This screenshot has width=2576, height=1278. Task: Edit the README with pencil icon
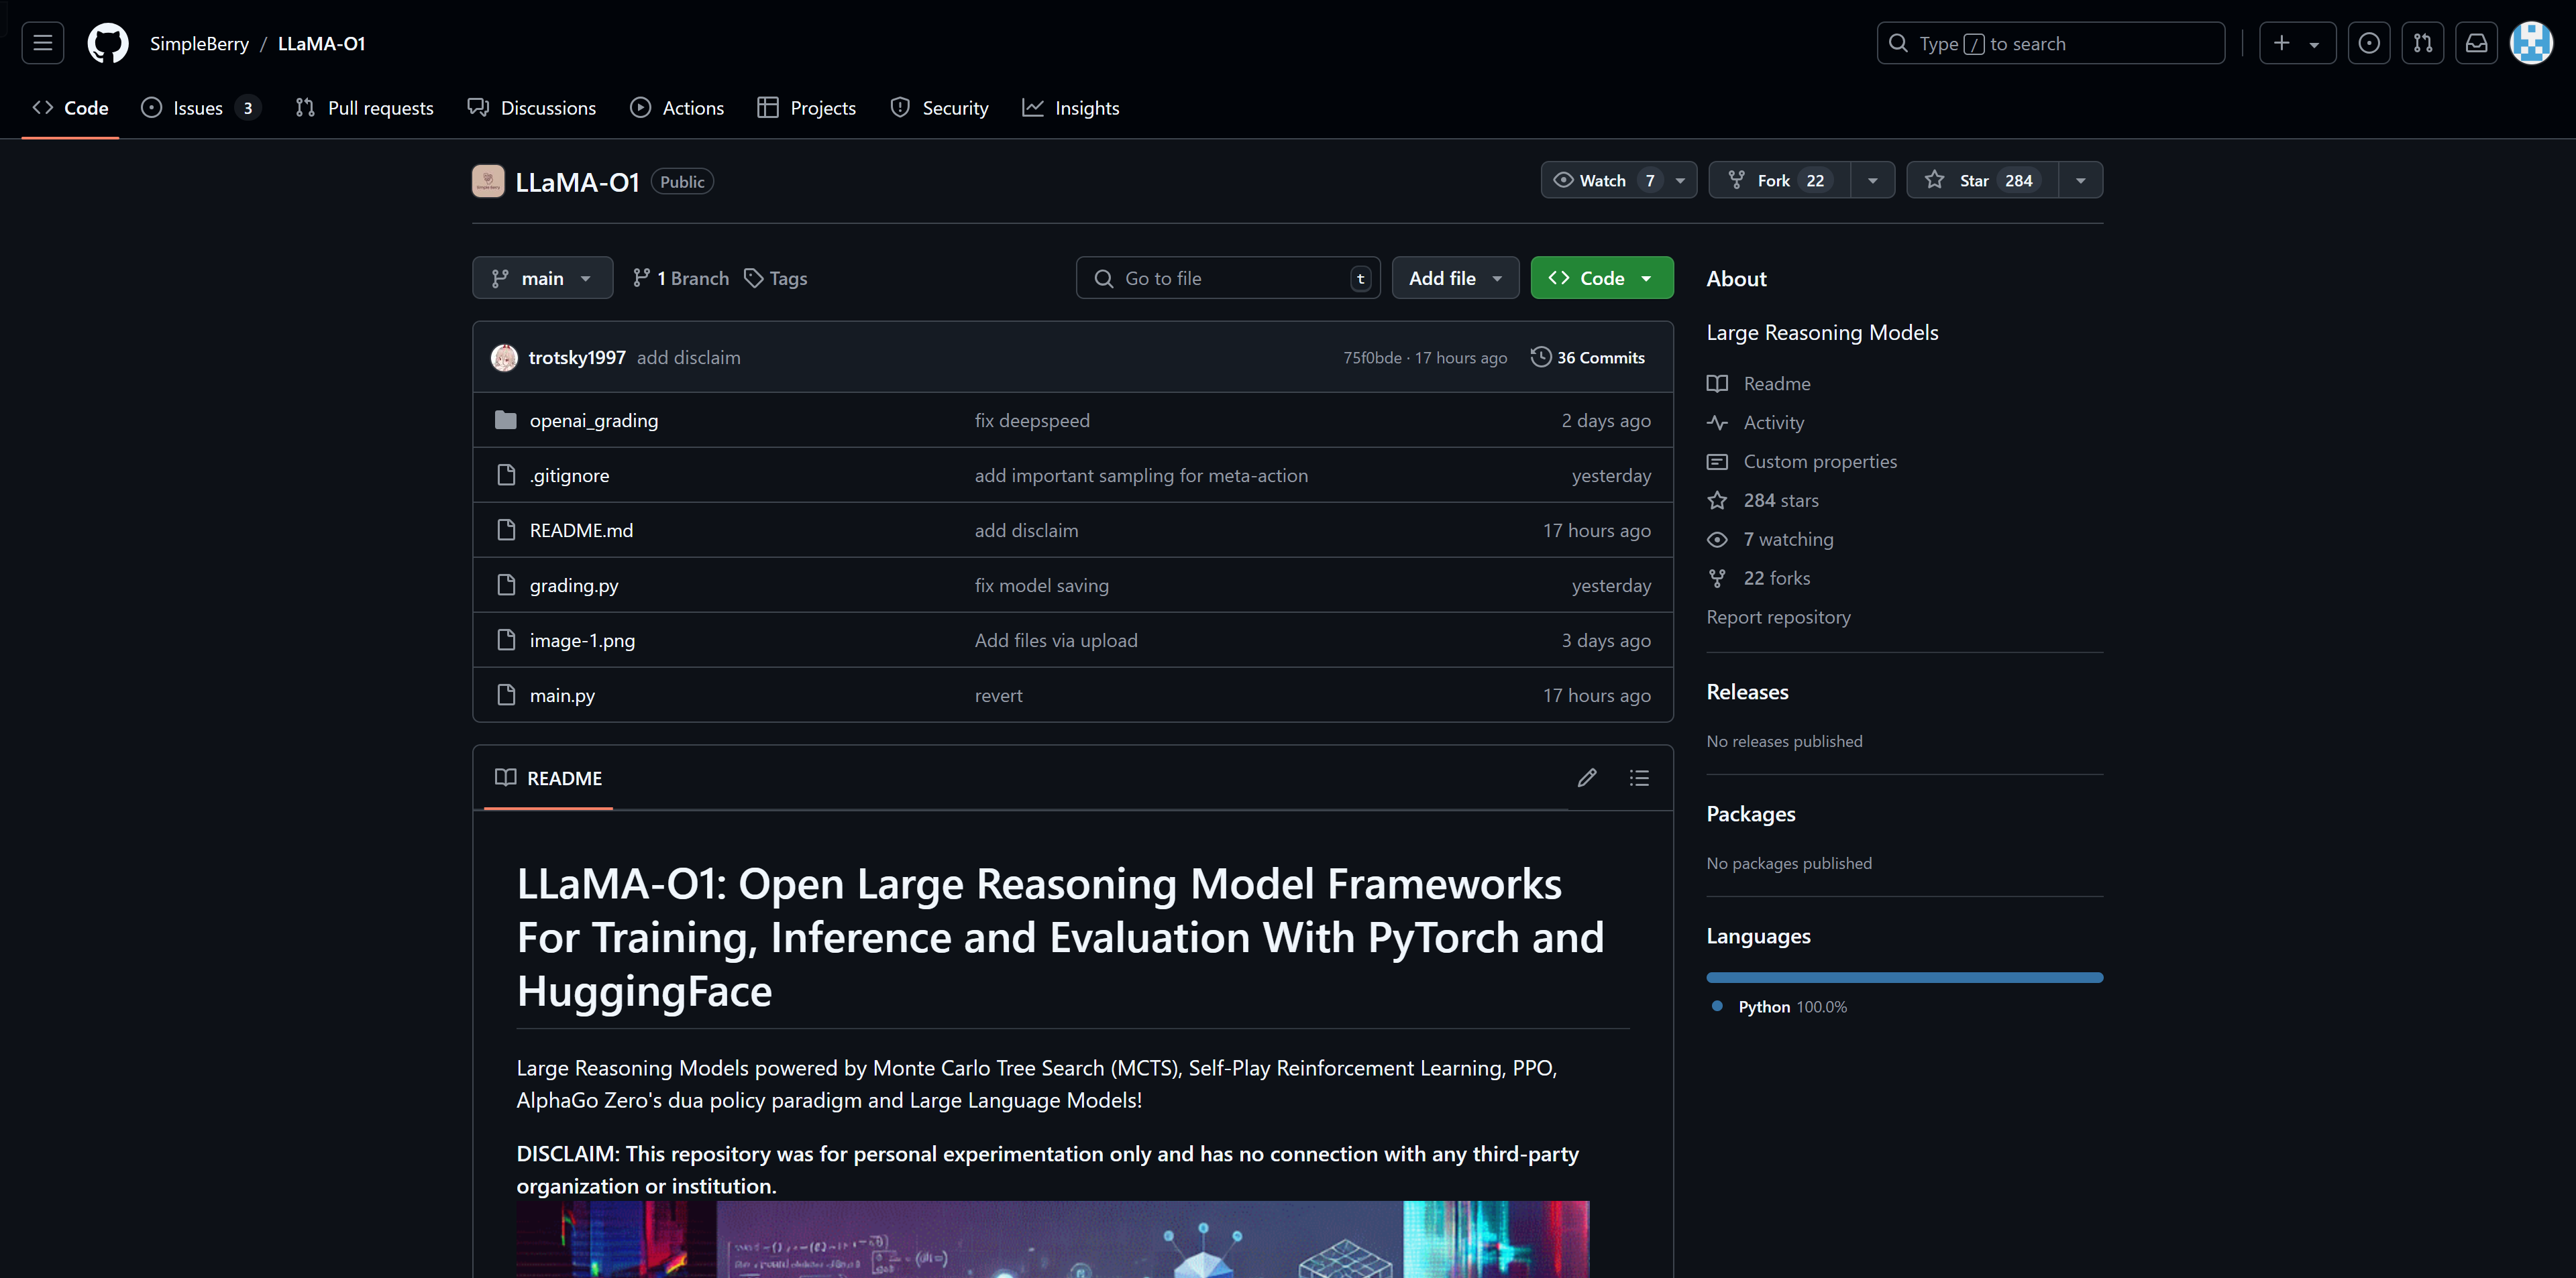(1587, 777)
